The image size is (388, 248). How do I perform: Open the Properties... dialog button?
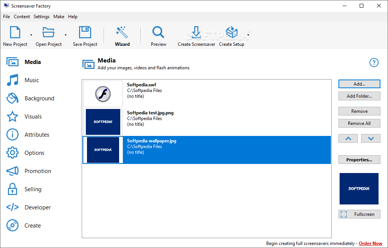click(x=359, y=160)
